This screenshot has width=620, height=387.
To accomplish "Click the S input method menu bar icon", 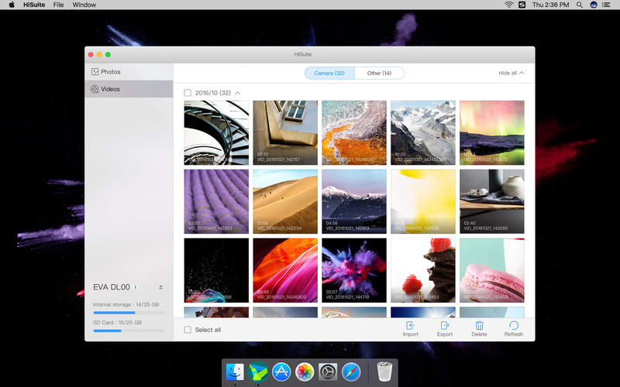I will (x=522, y=5).
